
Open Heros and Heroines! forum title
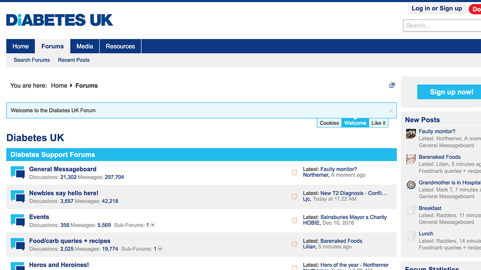click(x=59, y=265)
